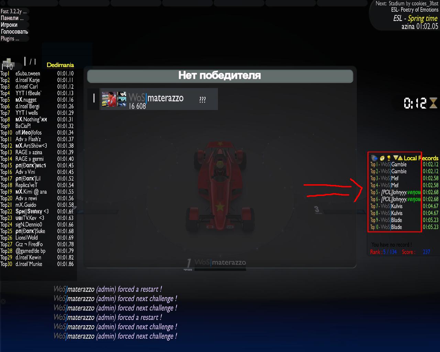Image resolution: width=440 pixels, height=352 pixels.
Task: Open the Fast 3.2.2y menu
Action: click(14, 11)
